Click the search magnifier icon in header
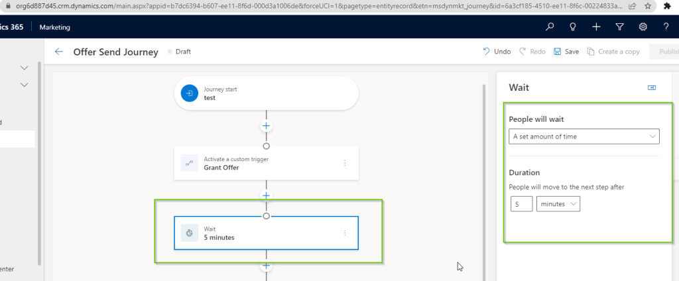This screenshot has height=281, width=679. (x=550, y=27)
